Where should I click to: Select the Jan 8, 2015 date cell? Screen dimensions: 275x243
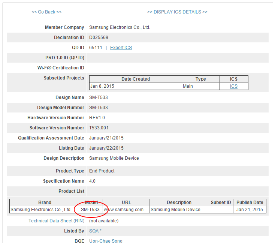point(102,86)
